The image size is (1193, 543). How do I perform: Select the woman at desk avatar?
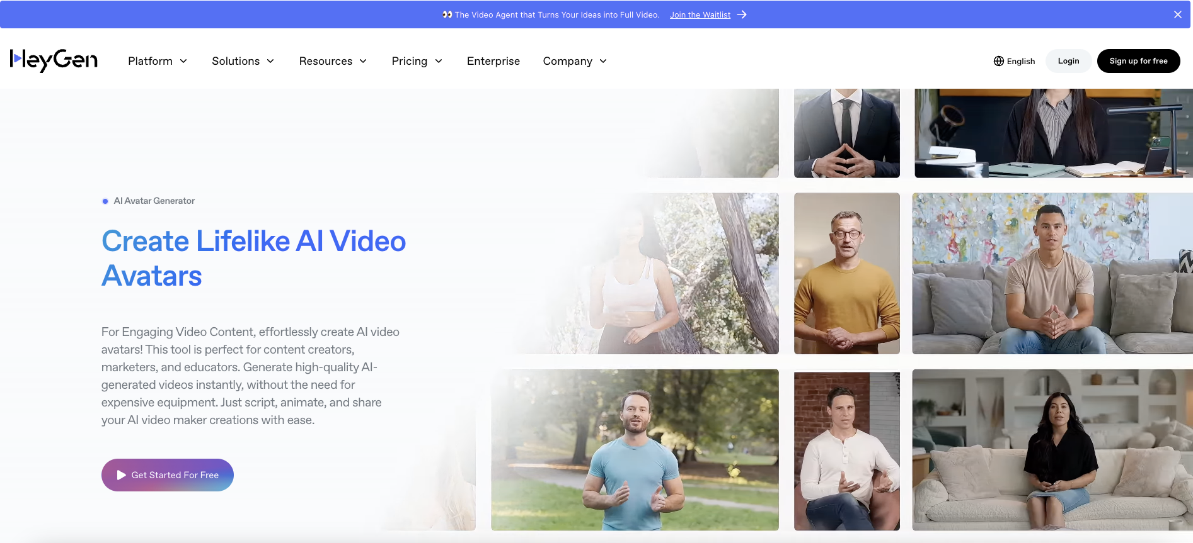1052,133
